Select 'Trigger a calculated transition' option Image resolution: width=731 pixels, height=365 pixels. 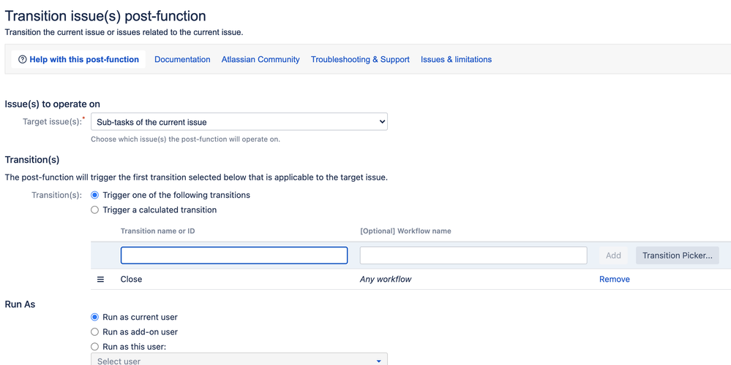pos(95,210)
